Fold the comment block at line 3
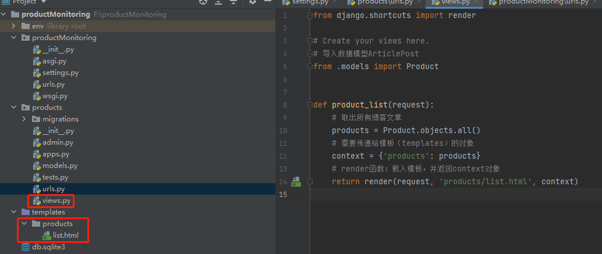Screen dimensions: 602x254 point(310,41)
